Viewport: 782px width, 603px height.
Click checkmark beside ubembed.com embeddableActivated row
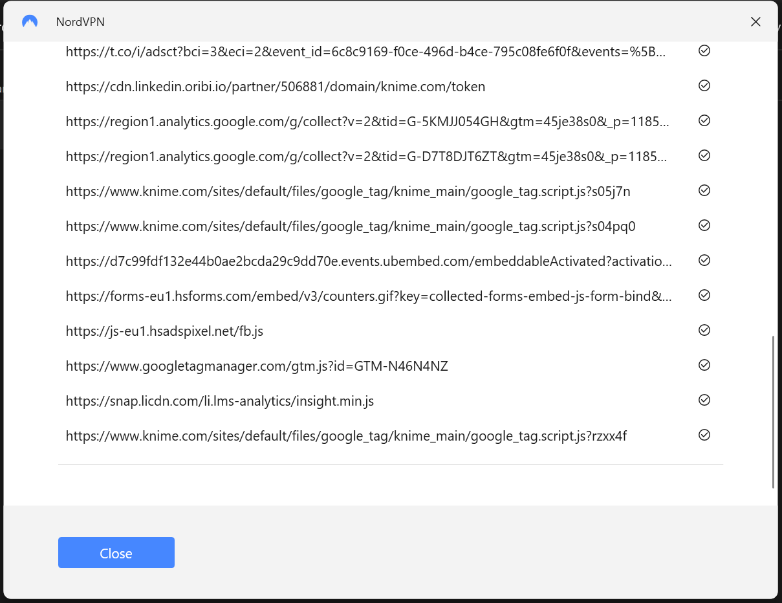pyautogui.click(x=704, y=260)
